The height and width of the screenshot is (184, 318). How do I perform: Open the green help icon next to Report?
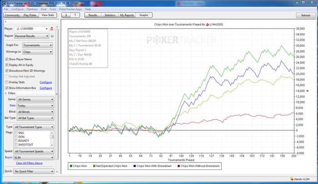(52, 36)
